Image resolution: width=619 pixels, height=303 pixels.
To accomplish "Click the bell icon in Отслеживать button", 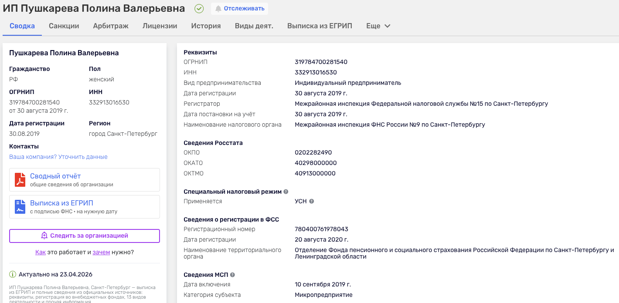I will pyautogui.click(x=218, y=9).
